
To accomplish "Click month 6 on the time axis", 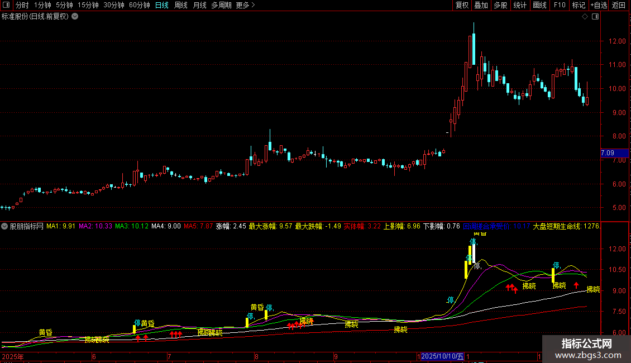I will tap(94, 356).
